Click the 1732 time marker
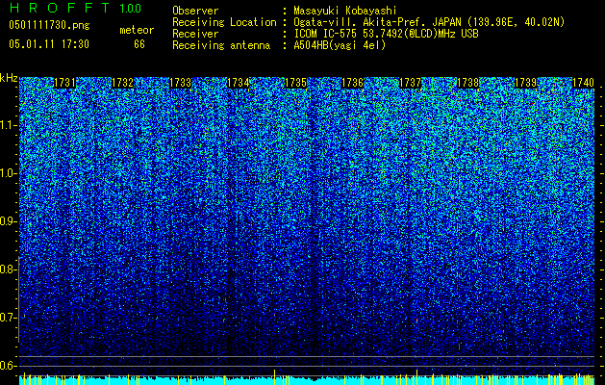 click(122, 83)
